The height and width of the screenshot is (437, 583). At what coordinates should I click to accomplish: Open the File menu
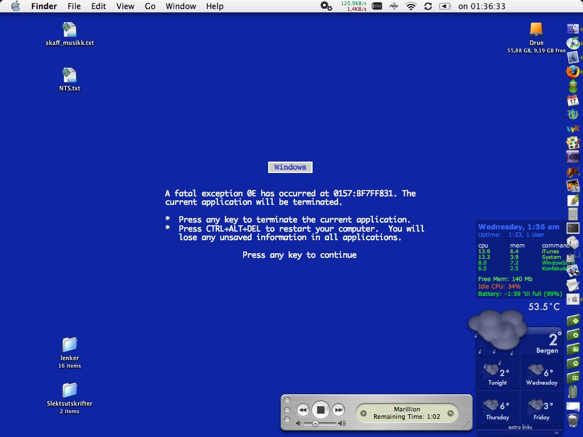click(x=74, y=6)
